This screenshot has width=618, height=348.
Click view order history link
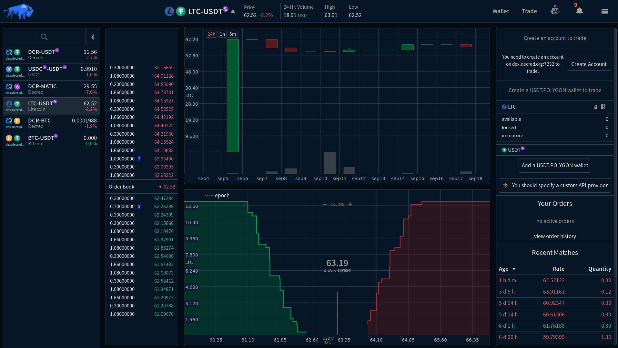click(555, 236)
